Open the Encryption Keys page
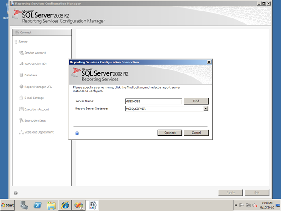The width and height of the screenshot is (281, 211). 35,120
